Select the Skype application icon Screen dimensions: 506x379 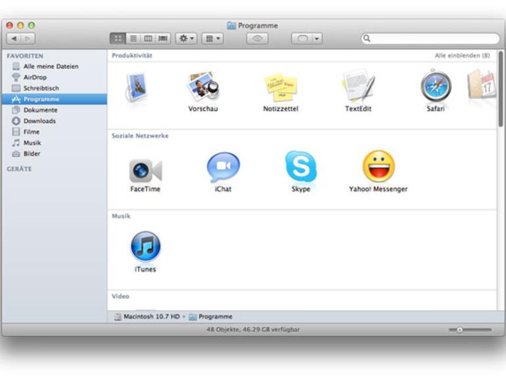[300, 167]
